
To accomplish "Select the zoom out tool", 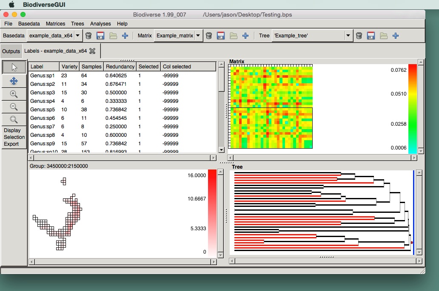I will click(x=14, y=107).
